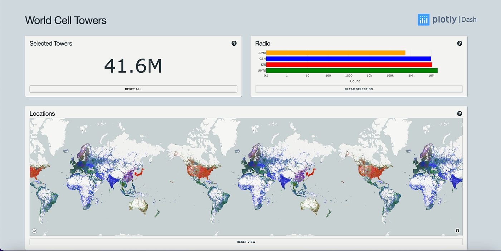Screen dimensions: 501x251
Task: Toggle the UMTS filter by clicking its green bar
Action: point(349,70)
